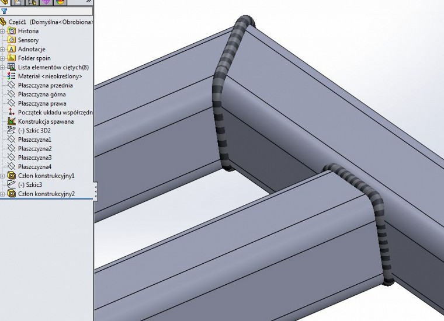Screen dimensions: 444x321
Task: Click the Konstrukcja spawana weldment icon
Action: pyautogui.click(x=12, y=121)
